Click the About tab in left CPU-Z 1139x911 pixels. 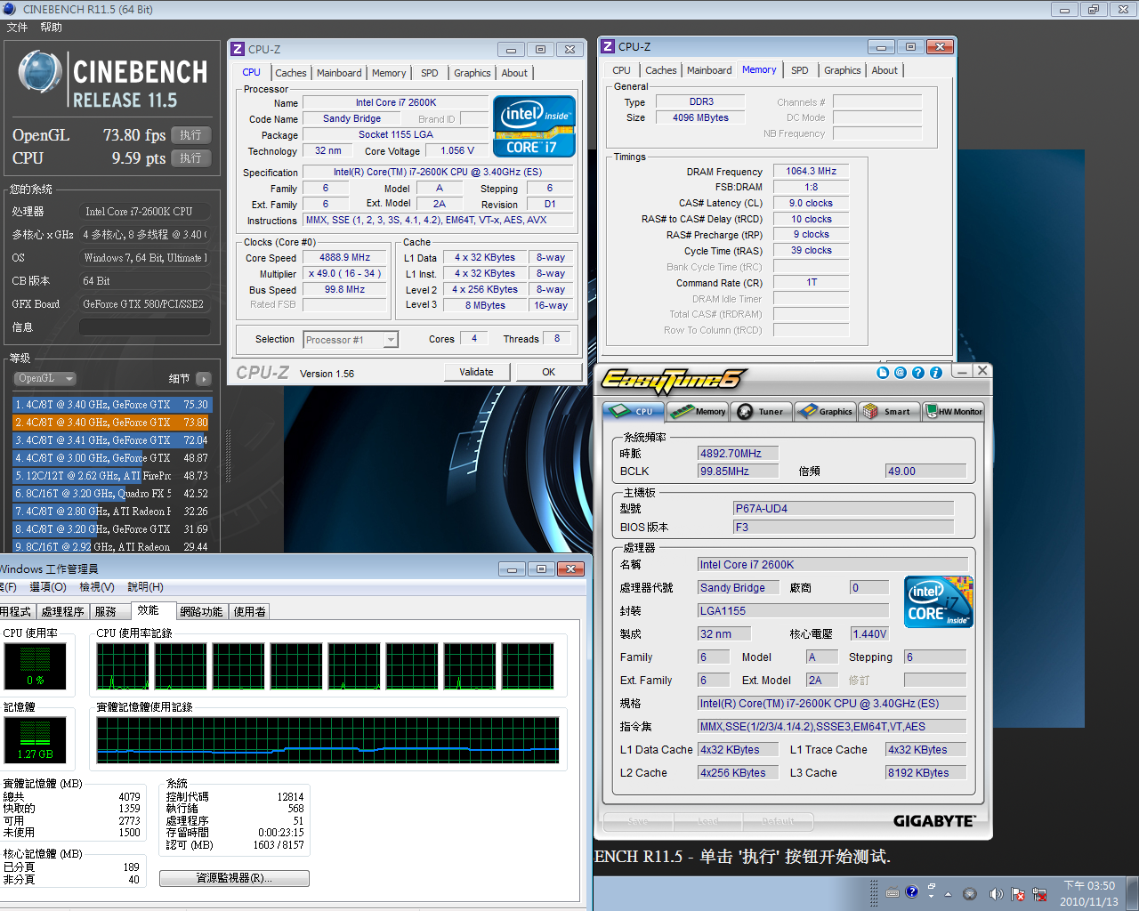tap(514, 73)
